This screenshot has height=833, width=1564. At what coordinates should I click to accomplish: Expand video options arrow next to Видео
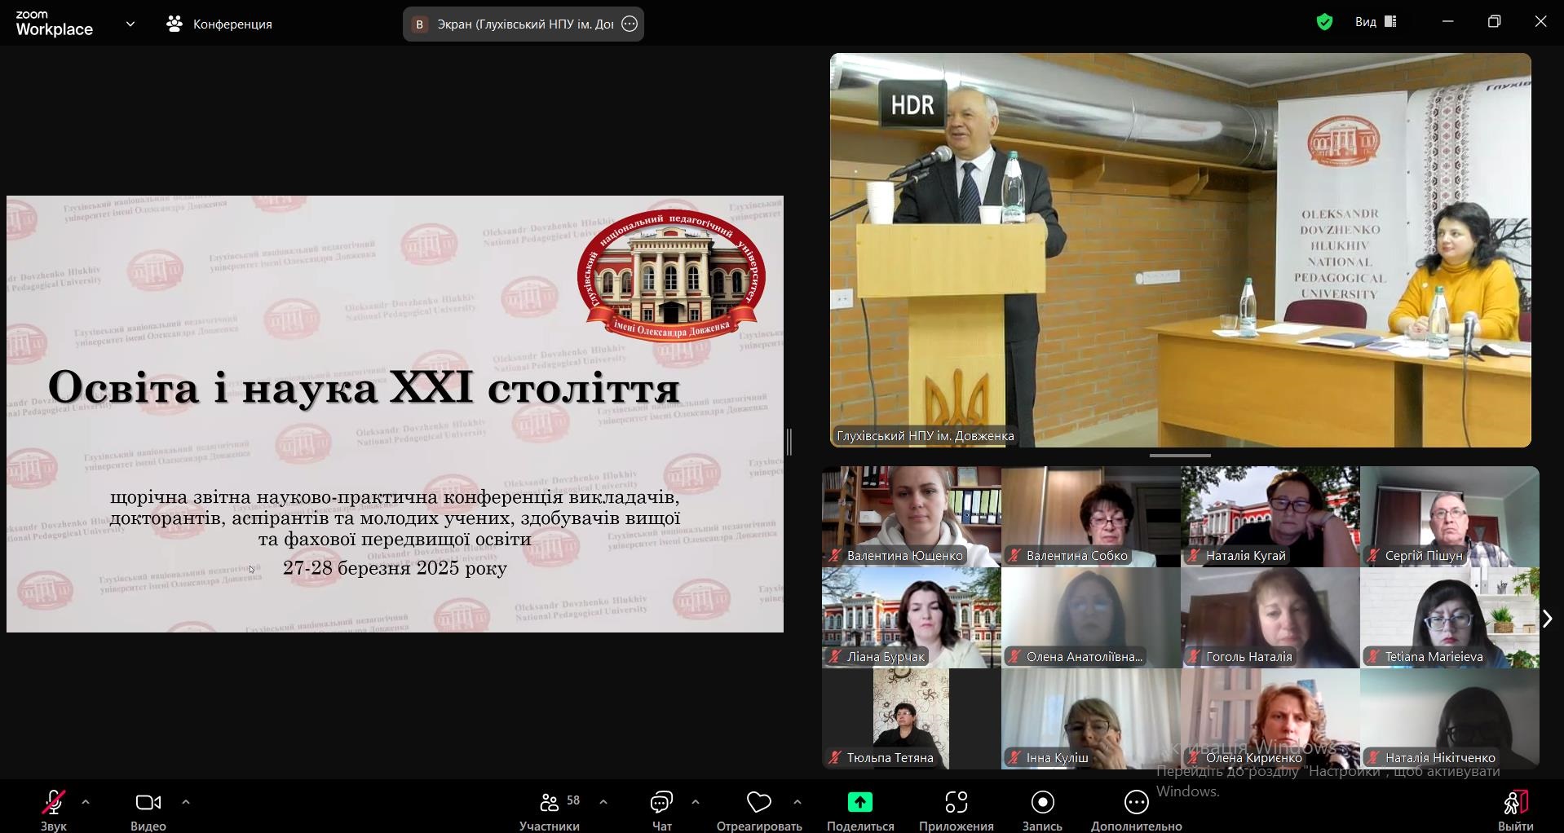[x=186, y=803]
